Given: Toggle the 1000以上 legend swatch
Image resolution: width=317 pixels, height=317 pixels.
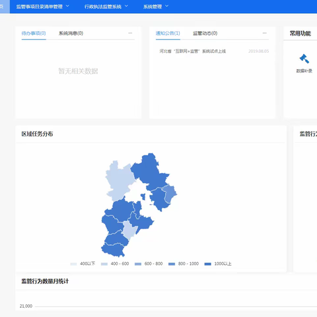Looking at the screenshot, I should [208, 264].
